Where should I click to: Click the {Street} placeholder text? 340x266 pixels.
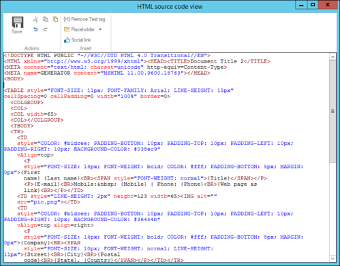tap(37, 254)
